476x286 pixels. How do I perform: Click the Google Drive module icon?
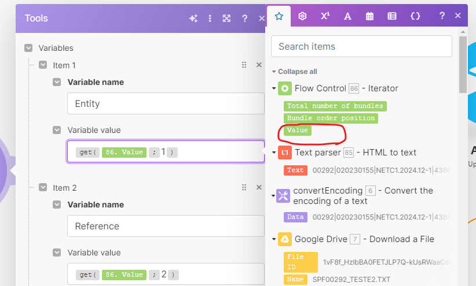pyautogui.click(x=285, y=239)
